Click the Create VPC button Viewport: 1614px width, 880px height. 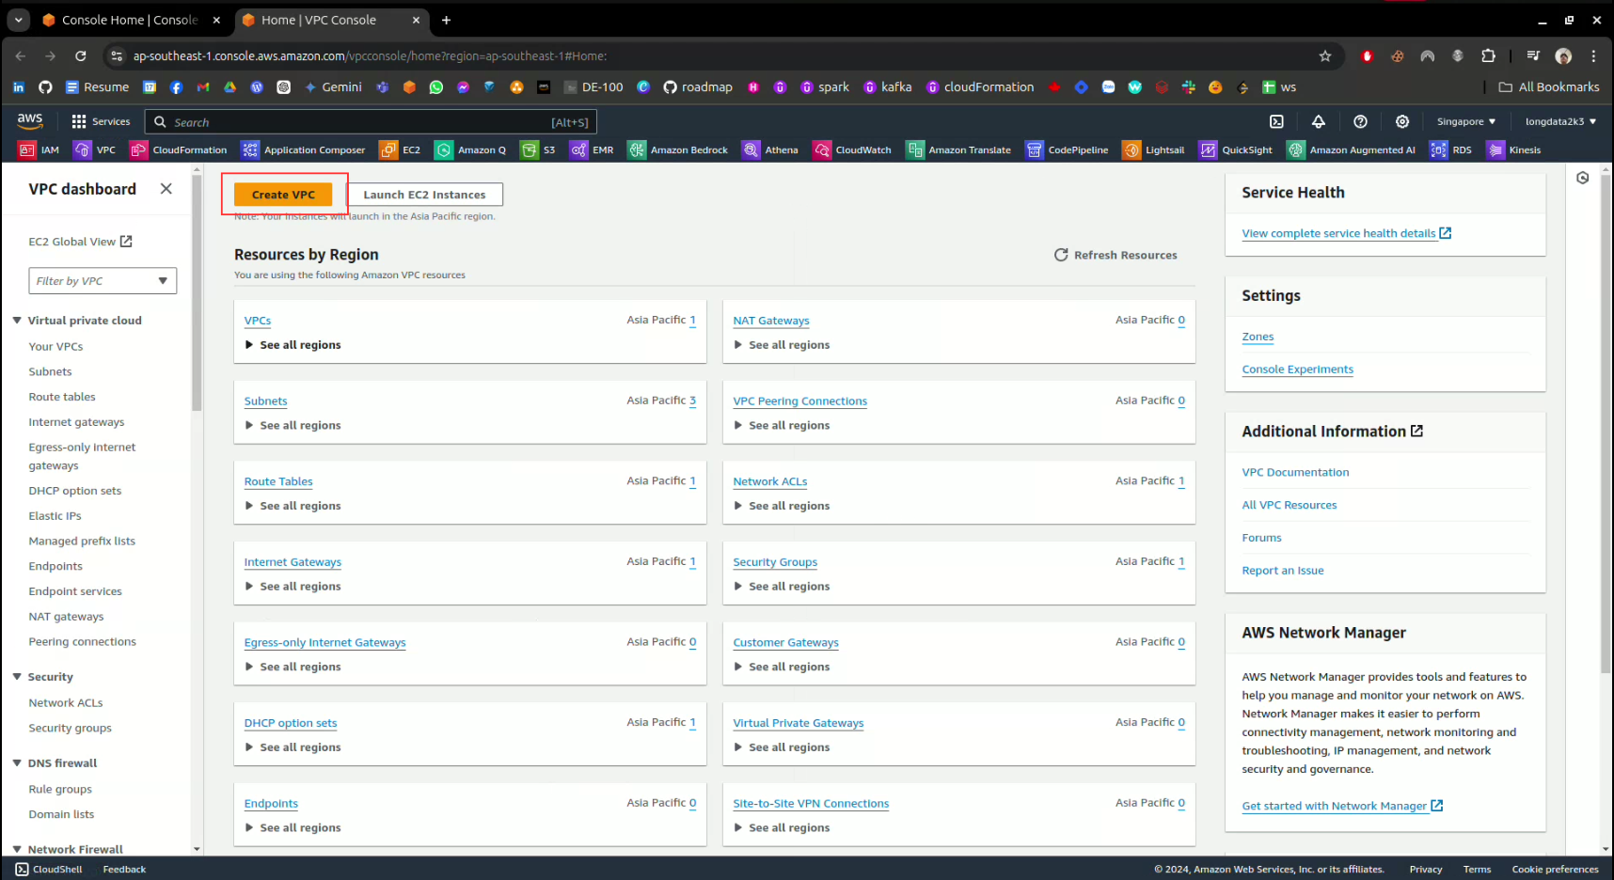click(283, 195)
